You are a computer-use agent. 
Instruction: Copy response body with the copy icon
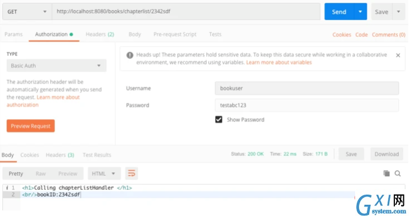tap(386, 173)
